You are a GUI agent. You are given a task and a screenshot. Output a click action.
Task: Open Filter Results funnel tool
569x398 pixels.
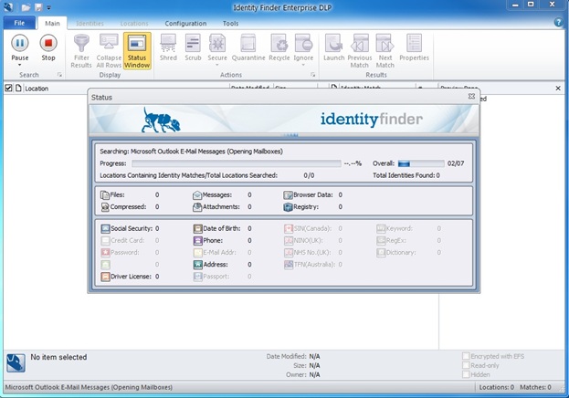(x=81, y=51)
